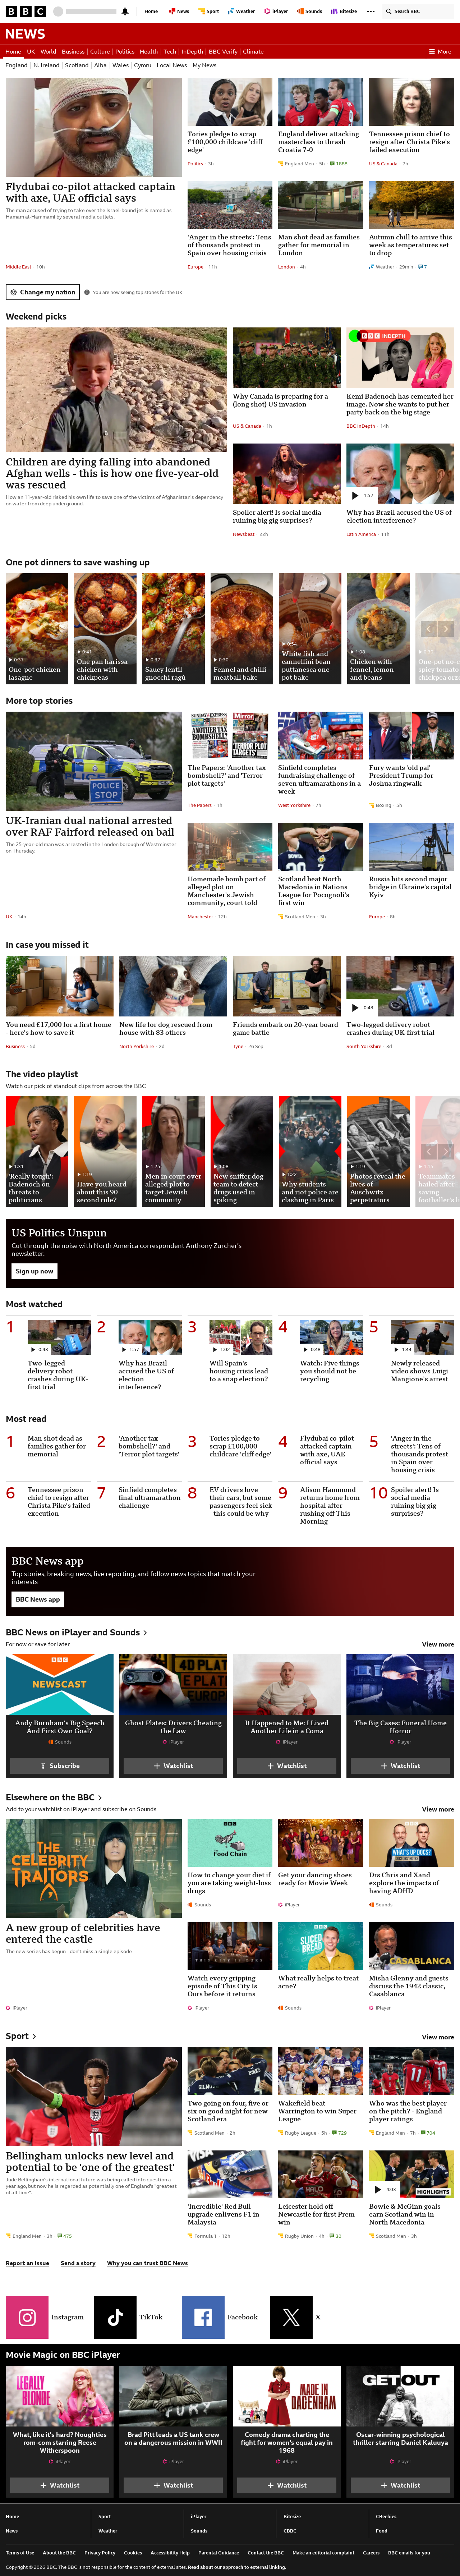Open notifications via the bell icon
Screen dimensions: 460x2576
point(125,11)
